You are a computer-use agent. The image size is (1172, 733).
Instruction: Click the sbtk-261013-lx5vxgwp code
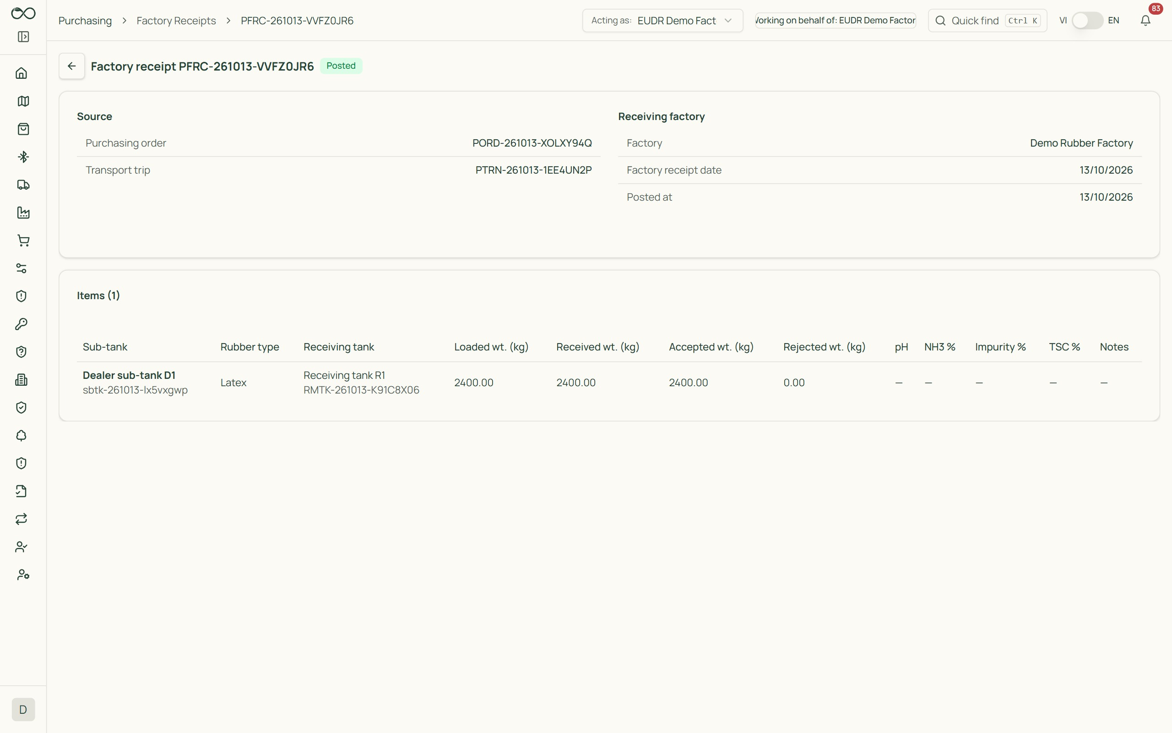coord(135,390)
